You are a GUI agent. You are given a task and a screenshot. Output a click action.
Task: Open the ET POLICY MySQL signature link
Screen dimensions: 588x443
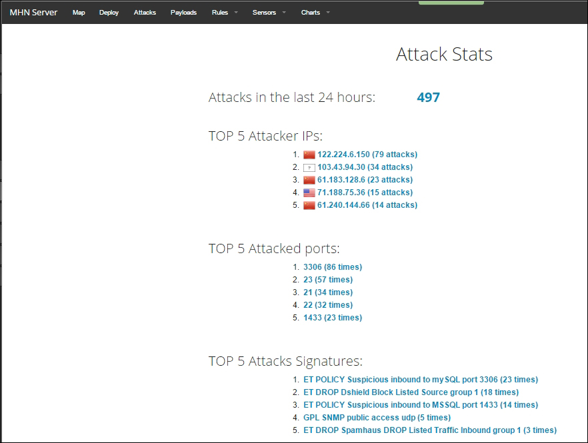click(x=419, y=379)
